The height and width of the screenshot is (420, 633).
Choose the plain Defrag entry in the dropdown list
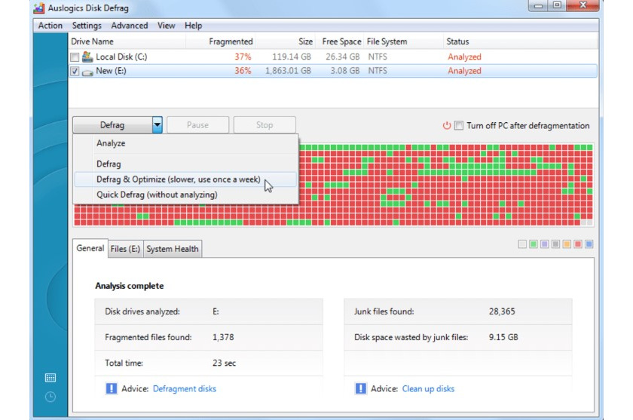coord(185,164)
